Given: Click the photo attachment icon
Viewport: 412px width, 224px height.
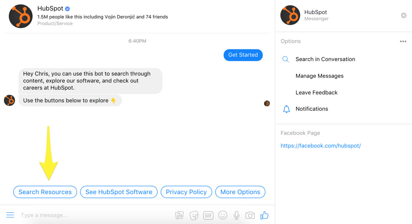Looking at the screenshot, I should coord(179,215).
